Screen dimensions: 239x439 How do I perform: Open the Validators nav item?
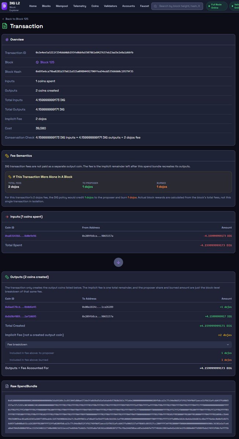111,6
